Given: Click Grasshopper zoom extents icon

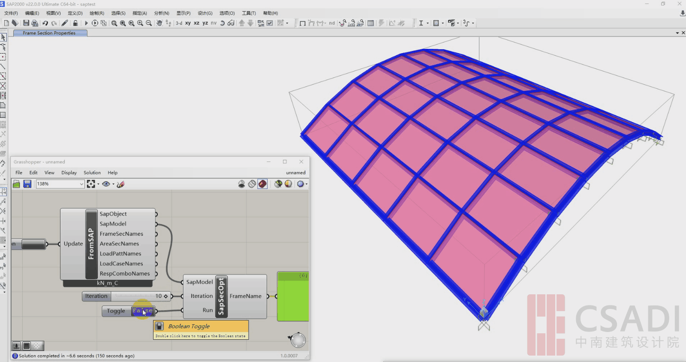Looking at the screenshot, I should click(91, 184).
